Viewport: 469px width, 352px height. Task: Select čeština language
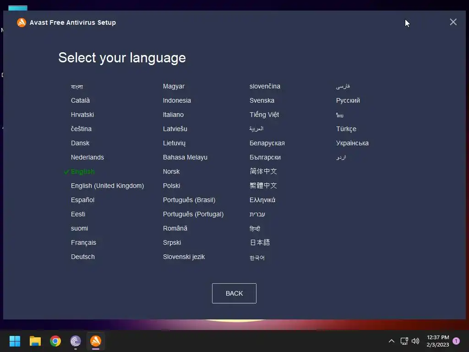[x=81, y=129]
